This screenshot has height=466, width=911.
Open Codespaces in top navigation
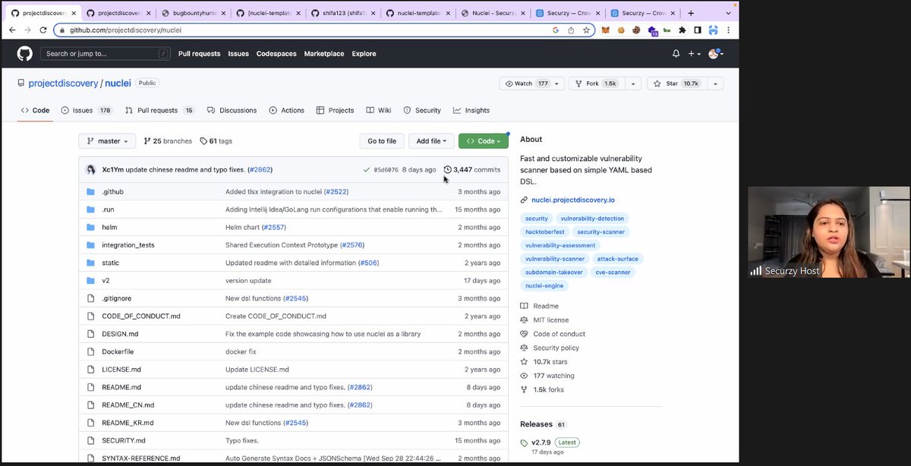click(276, 54)
